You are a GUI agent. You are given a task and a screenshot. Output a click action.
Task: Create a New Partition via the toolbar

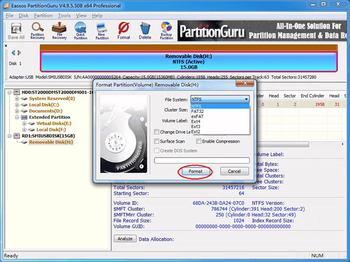102,31
